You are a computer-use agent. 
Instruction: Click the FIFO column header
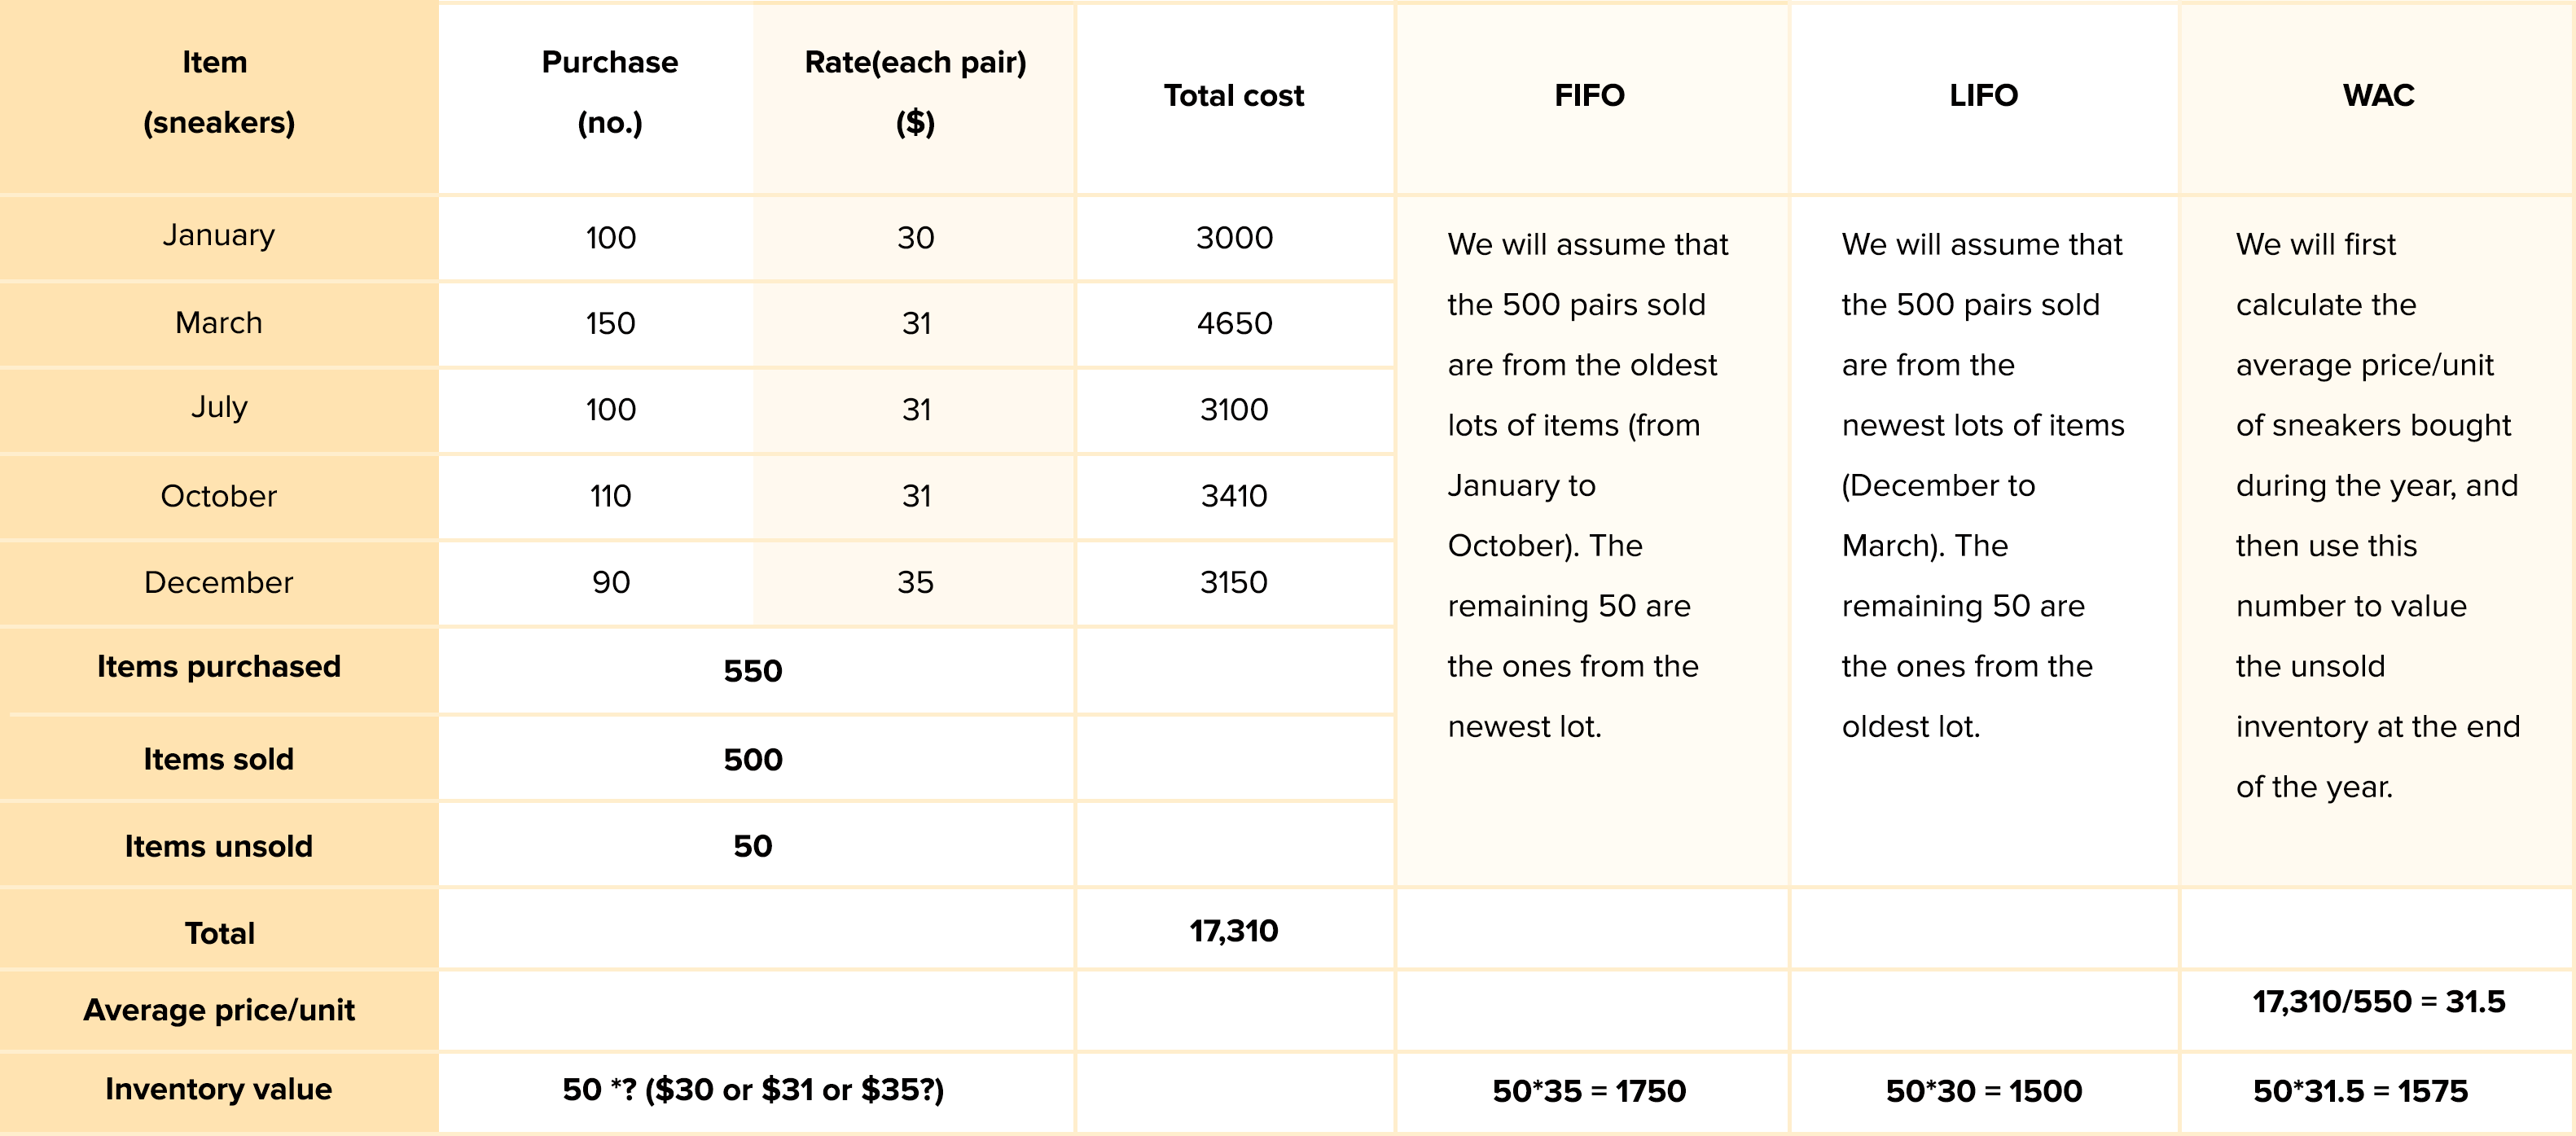coord(1589,96)
